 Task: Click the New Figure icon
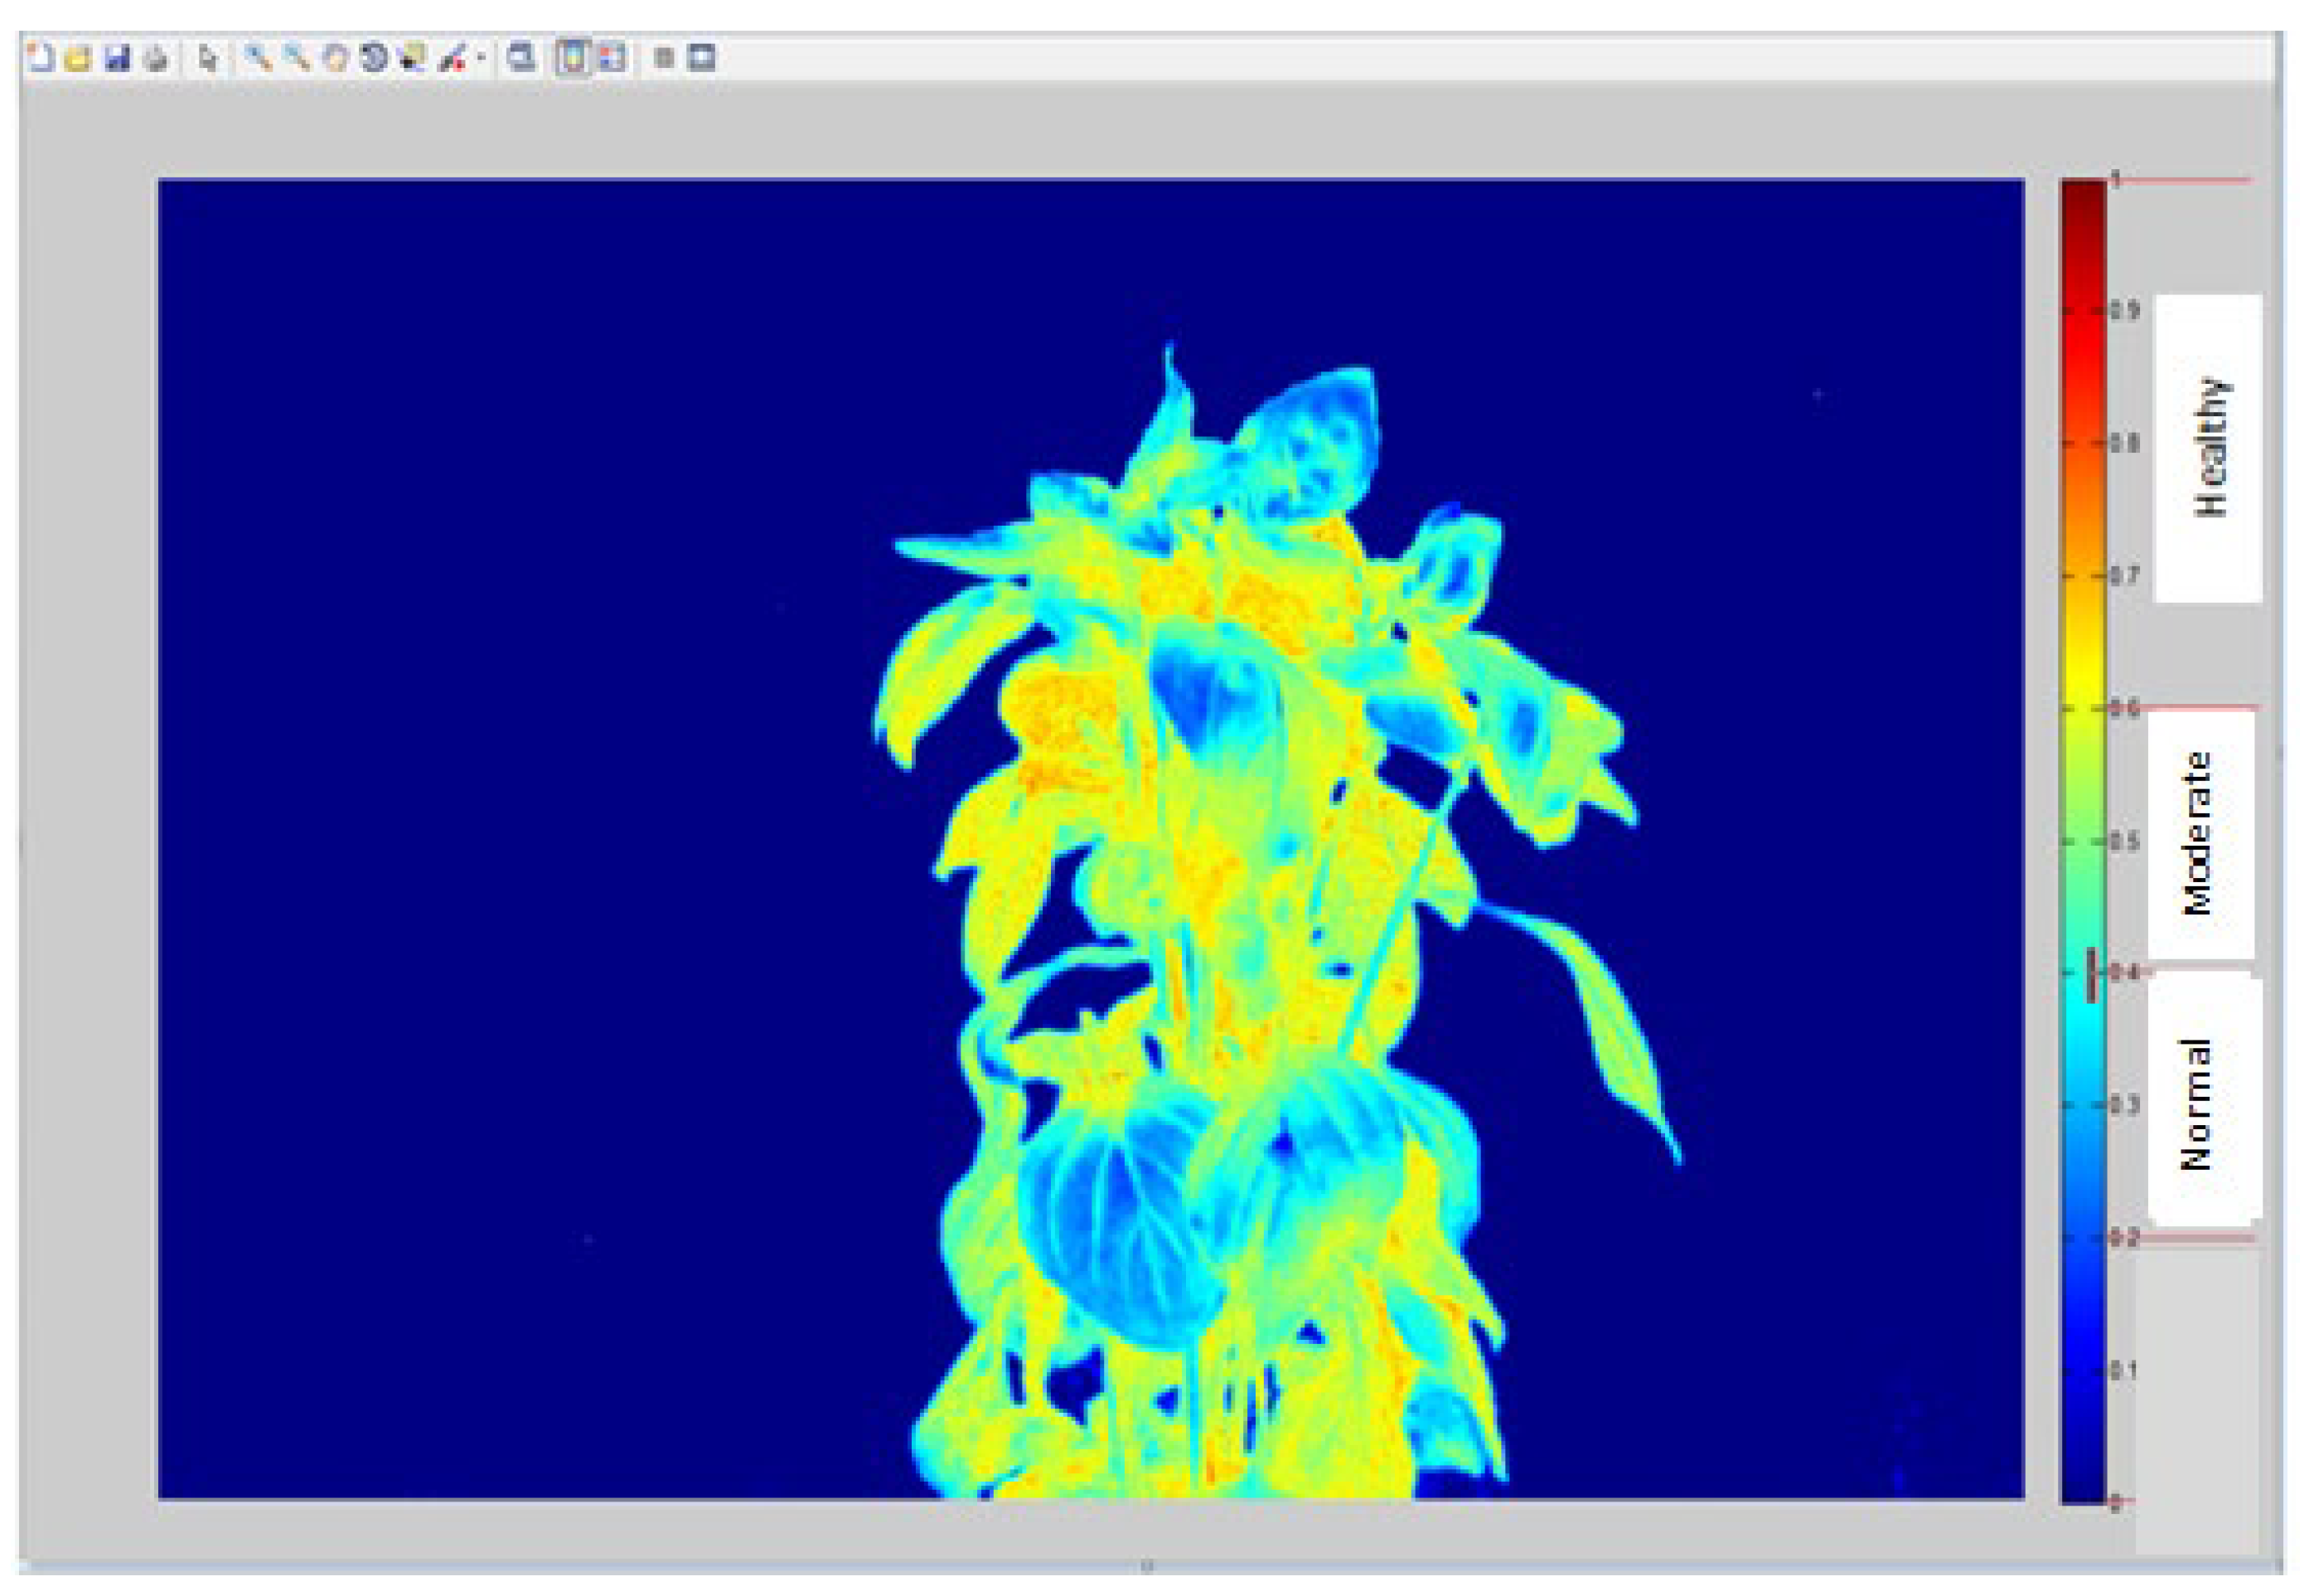(x=39, y=58)
